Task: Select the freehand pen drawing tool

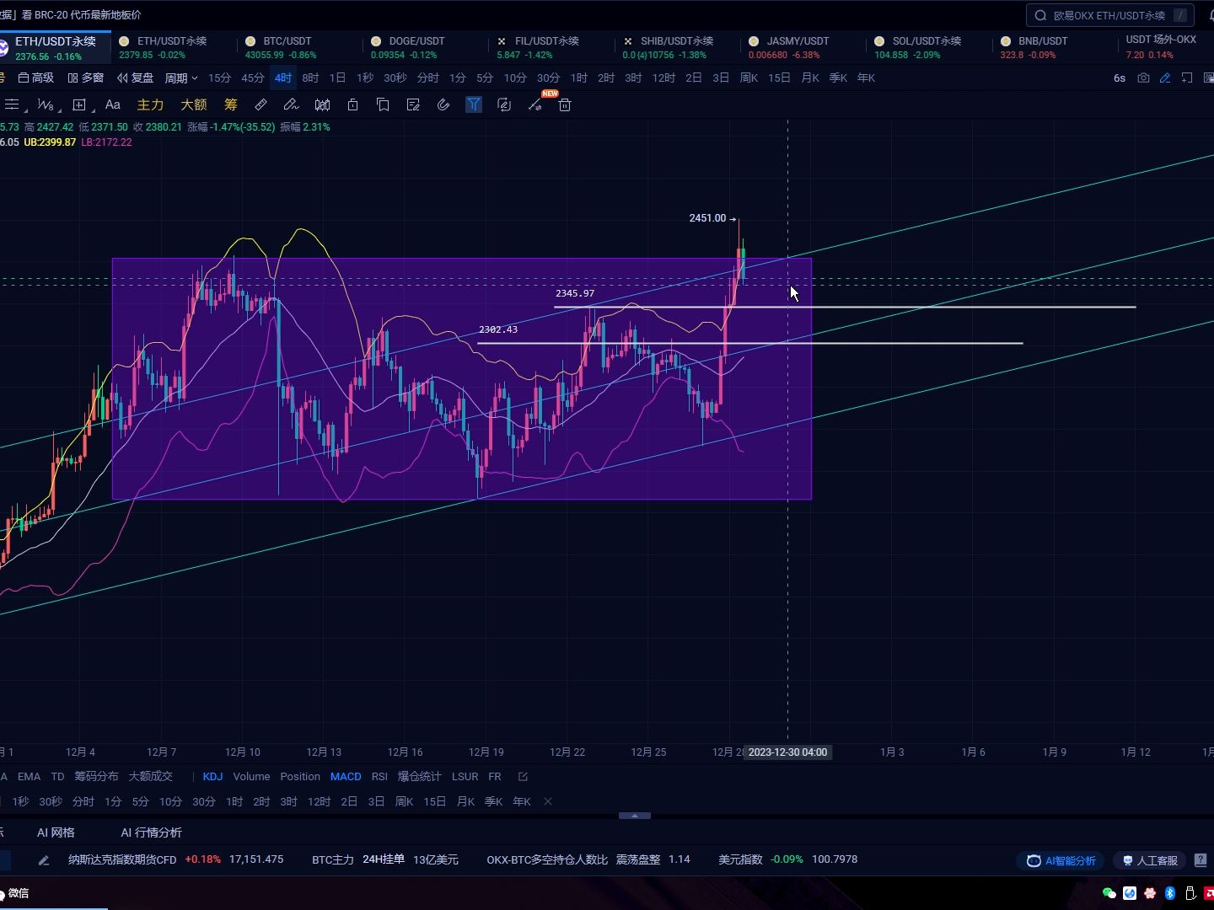Action: pos(291,104)
